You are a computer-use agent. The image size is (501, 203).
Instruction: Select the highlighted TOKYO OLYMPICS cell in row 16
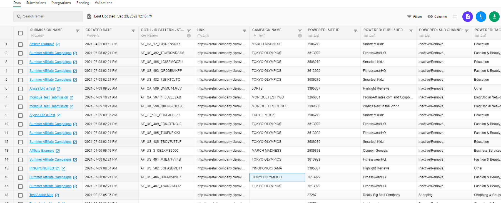coord(277,177)
